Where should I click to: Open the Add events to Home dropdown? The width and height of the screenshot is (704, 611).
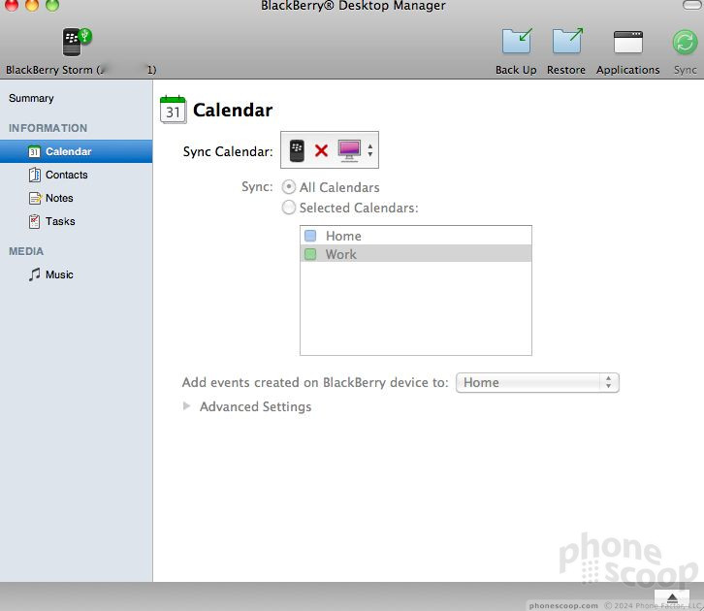pyautogui.click(x=537, y=382)
